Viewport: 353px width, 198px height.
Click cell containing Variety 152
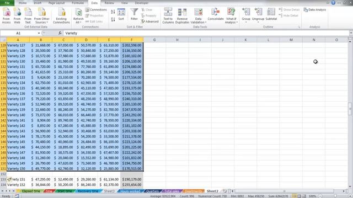point(18,185)
